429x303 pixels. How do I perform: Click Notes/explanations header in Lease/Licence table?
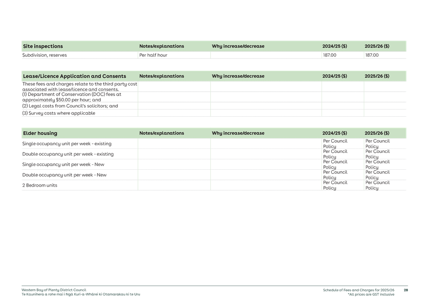point(161,76)
